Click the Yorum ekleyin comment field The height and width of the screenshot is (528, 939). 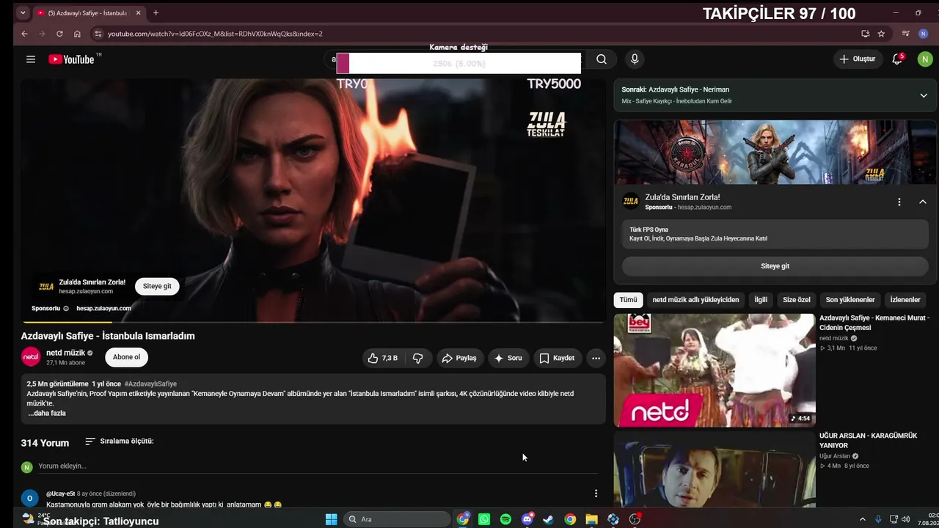[318, 466]
